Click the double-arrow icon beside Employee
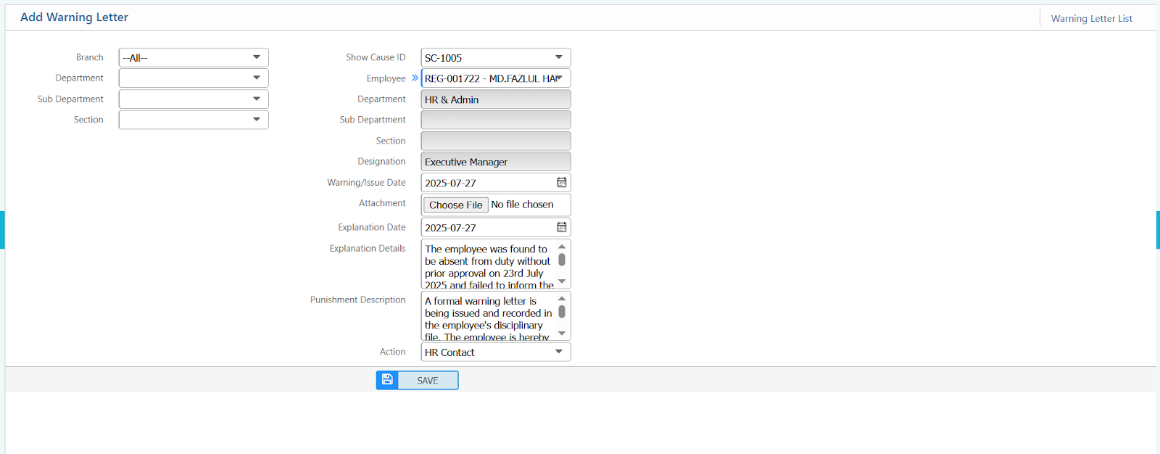 coord(415,78)
